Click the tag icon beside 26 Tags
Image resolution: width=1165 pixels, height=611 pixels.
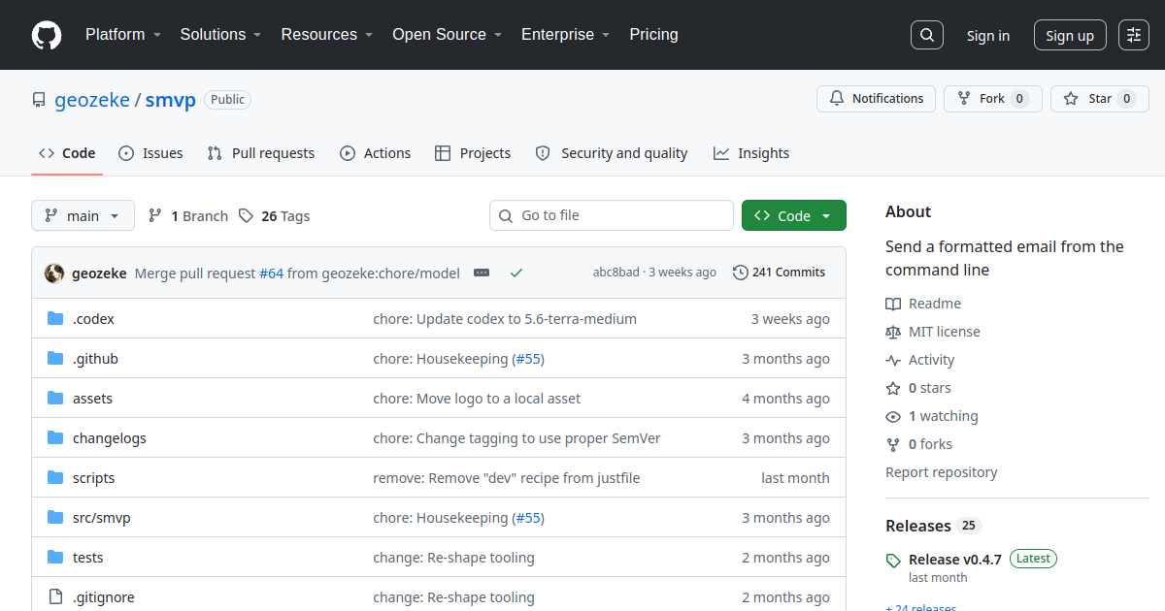point(247,215)
